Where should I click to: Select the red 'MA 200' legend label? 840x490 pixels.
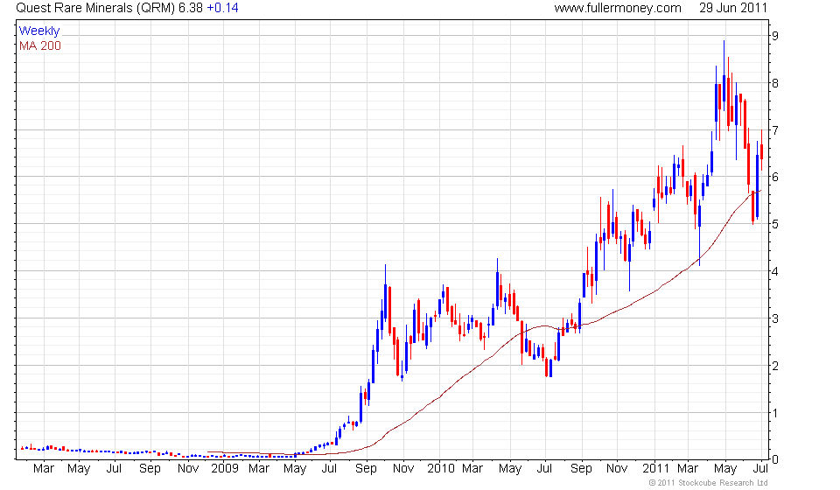pos(40,46)
